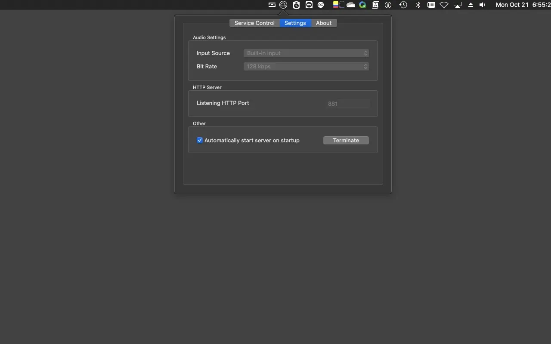Open the Bit Rate selector
This screenshot has height=344, width=551.
click(x=306, y=66)
